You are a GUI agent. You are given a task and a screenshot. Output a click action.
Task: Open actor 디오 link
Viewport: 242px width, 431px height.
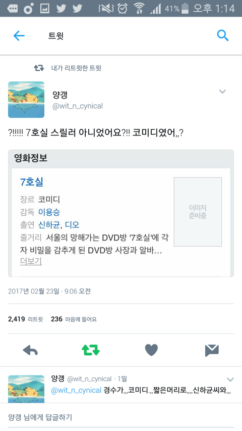click(x=72, y=224)
